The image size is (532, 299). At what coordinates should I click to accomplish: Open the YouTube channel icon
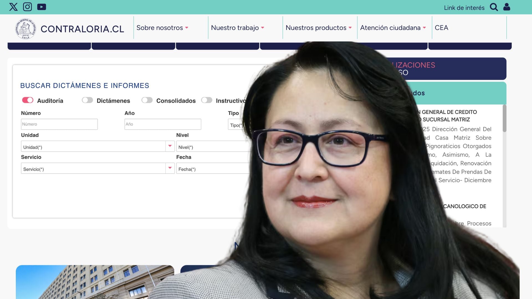[x=42, y=7]
